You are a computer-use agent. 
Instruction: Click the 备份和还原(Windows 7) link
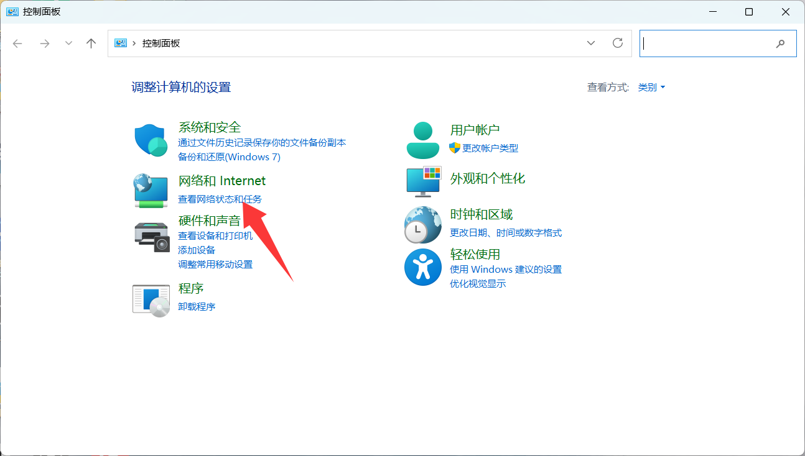coord(230,157)
